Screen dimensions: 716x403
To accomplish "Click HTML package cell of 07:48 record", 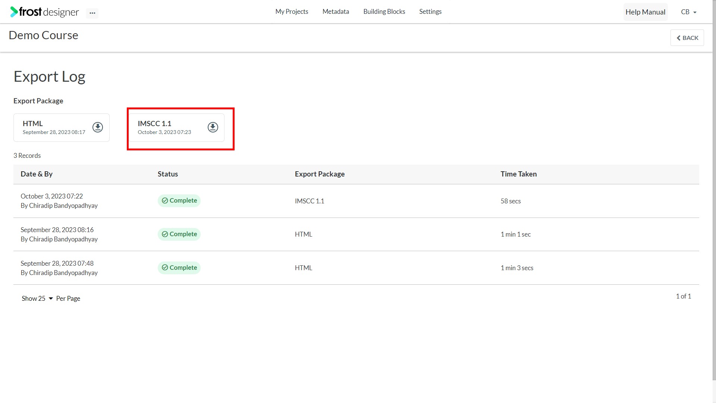I will (304, 268).
